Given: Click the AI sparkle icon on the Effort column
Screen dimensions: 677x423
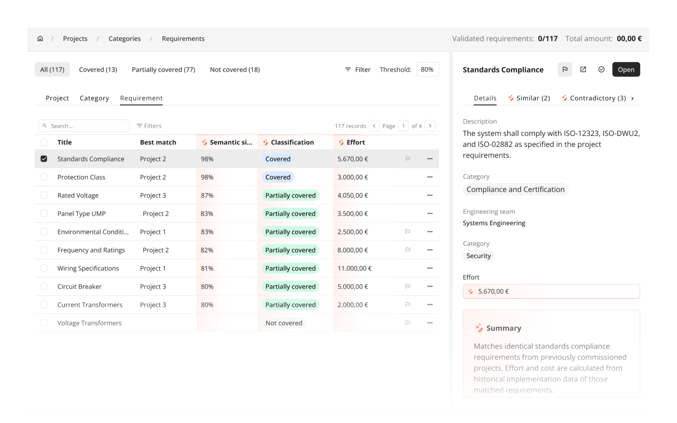Looking at the screenshot, I should tap(341, 142).
